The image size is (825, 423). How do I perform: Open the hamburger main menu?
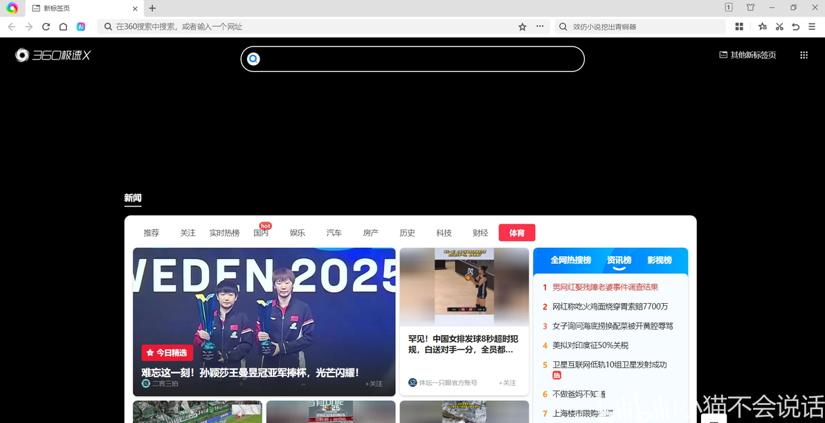pyautogui.click(x=812, y=27)
